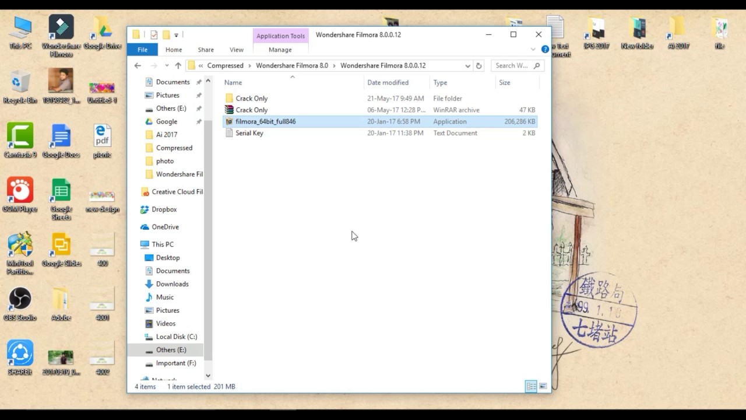This screenshot has height=420, width=746.
Task: Open Local Disk (C:) in navigation pane
Action: pos(177,337)
